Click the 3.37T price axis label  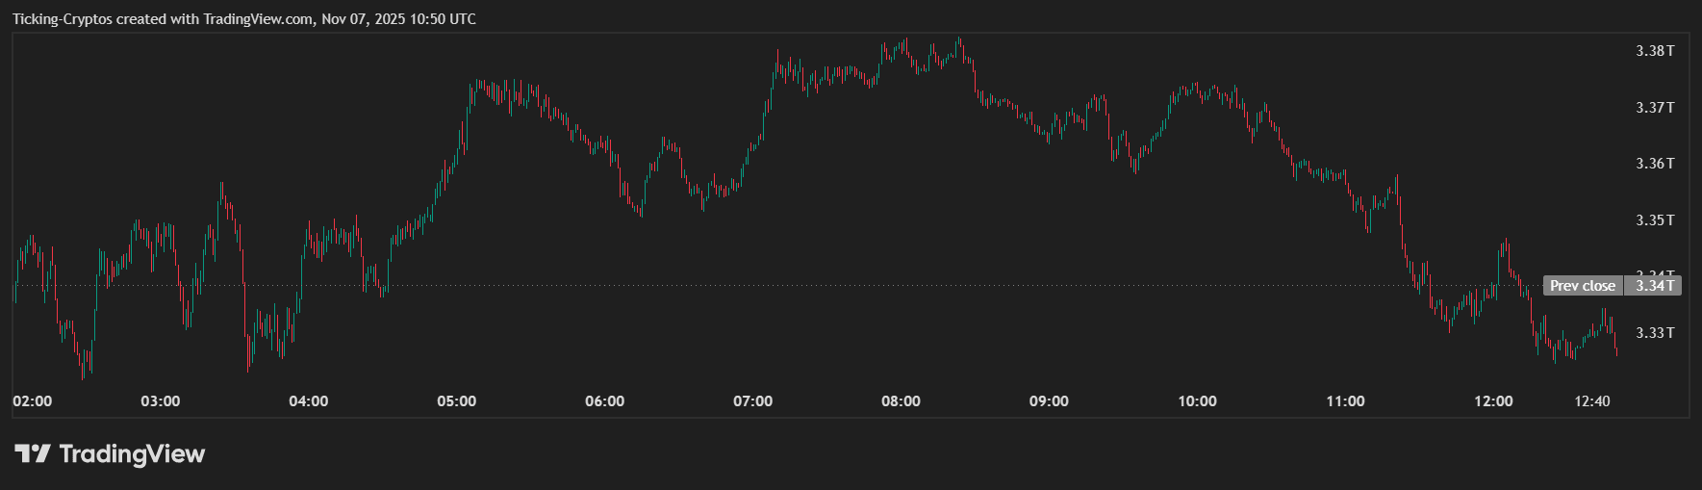[1654, 108]
